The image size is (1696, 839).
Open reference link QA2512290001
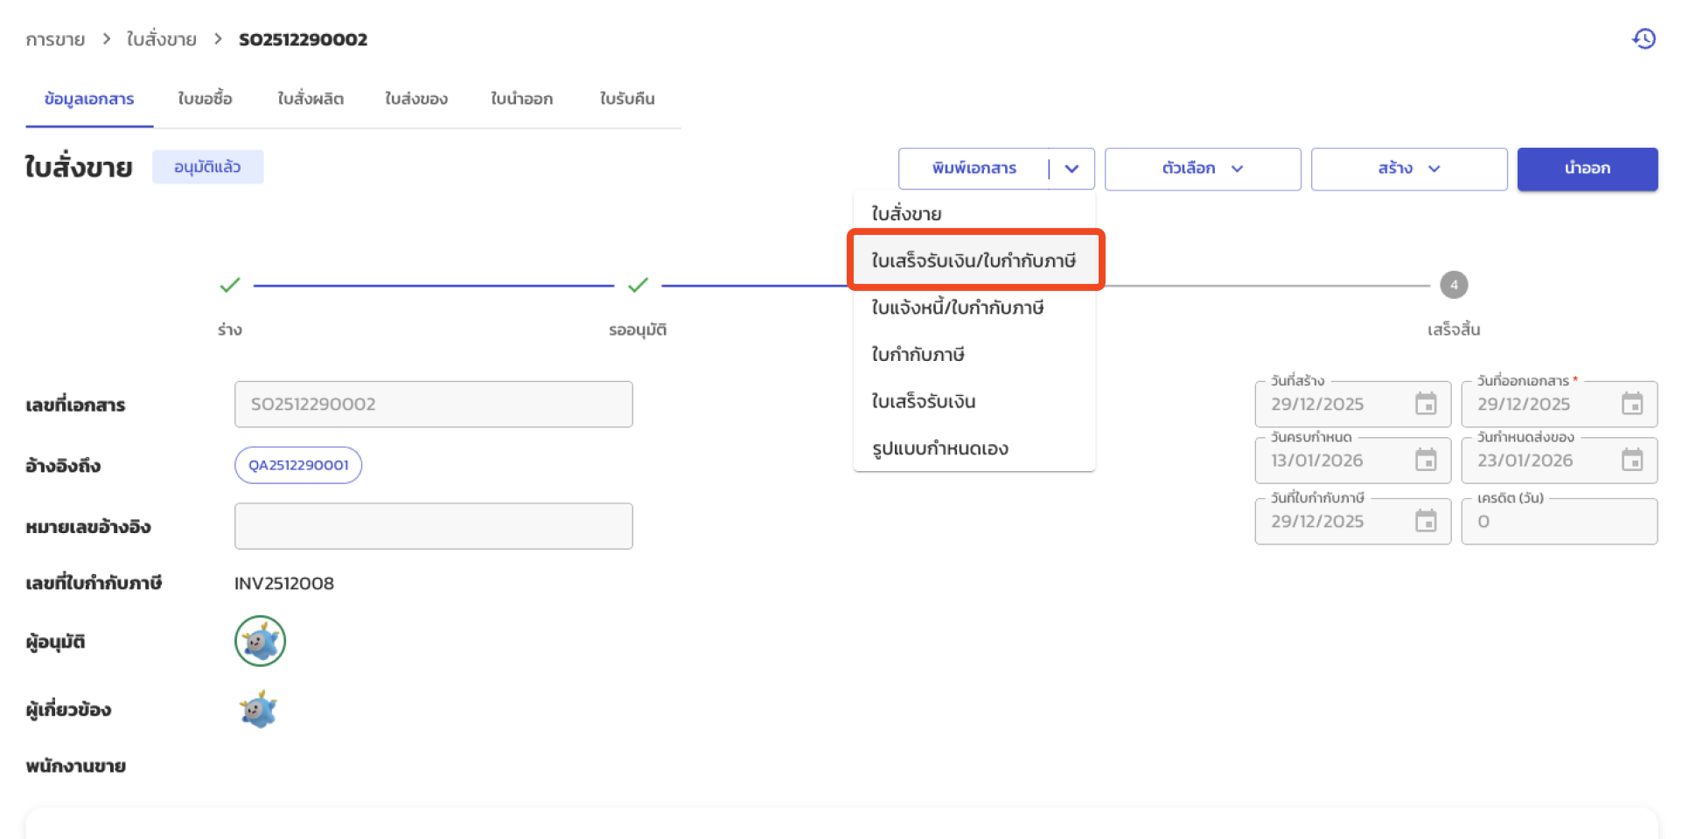(x=298, y=465)
